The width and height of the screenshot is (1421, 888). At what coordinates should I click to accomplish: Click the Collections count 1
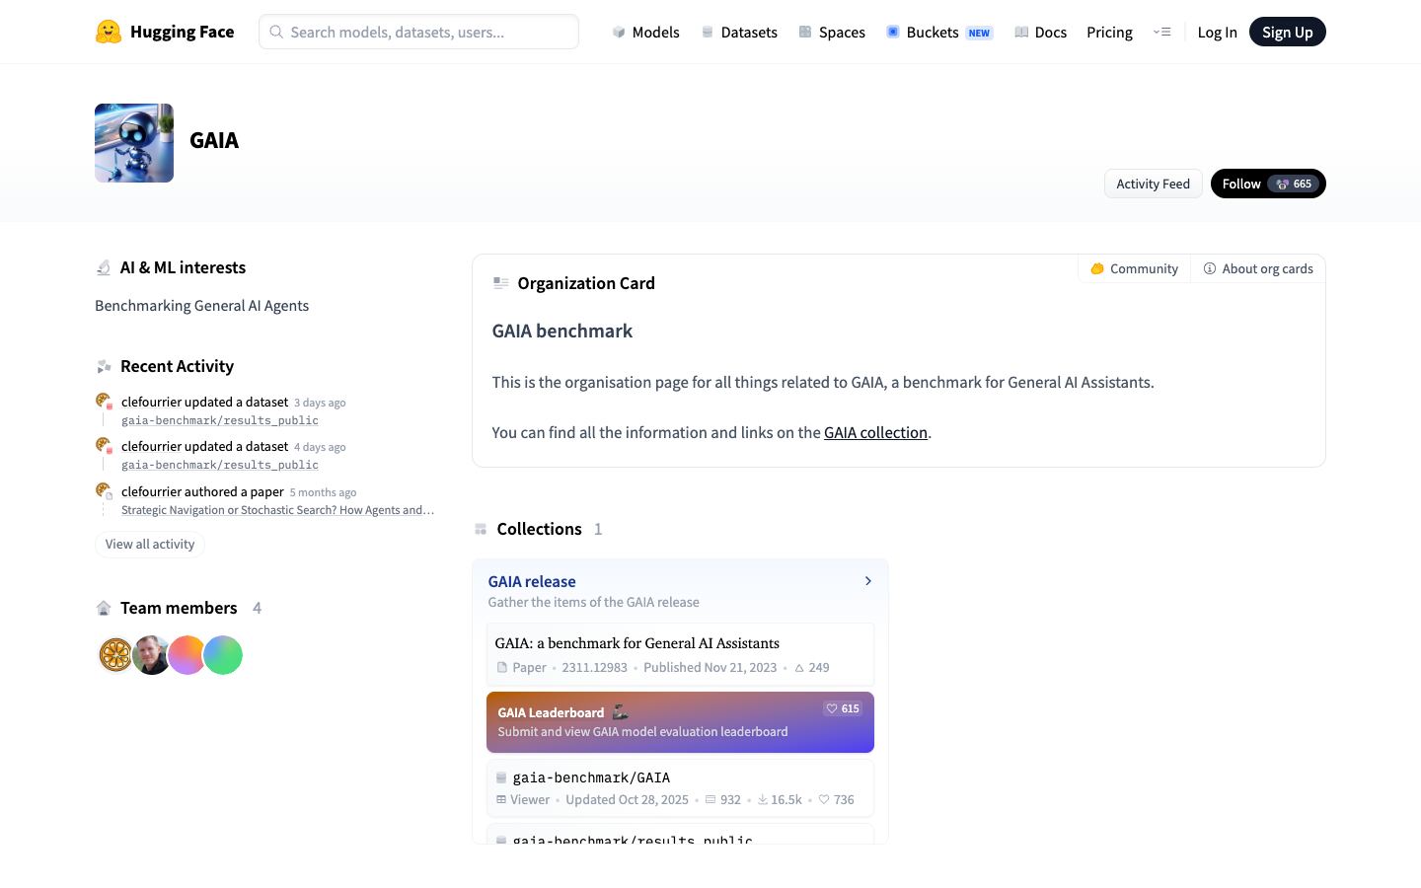(598, 529)
